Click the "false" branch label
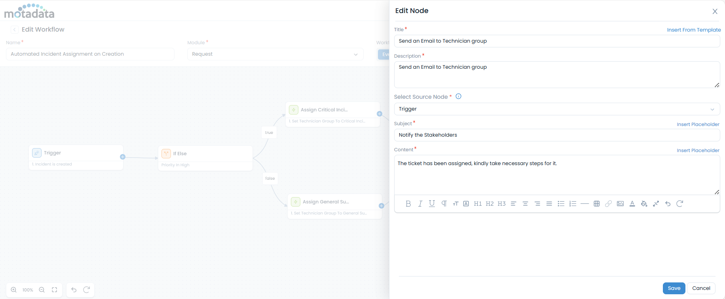This screenshot has width=725, height=299. [x=270, y=179]
